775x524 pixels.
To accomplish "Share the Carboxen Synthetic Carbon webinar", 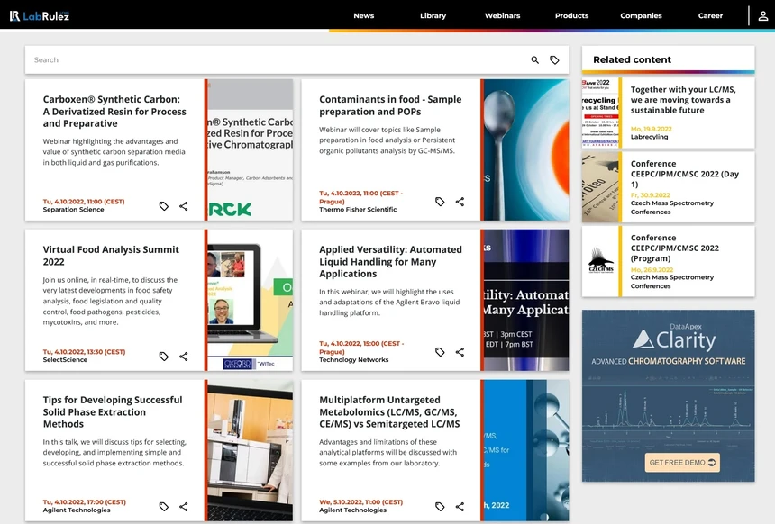I will click(x=183, y=206).
